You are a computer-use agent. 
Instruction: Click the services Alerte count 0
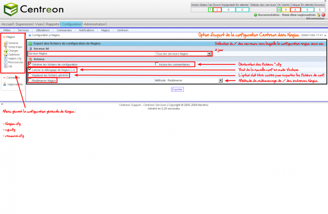(x=286, y=10)
